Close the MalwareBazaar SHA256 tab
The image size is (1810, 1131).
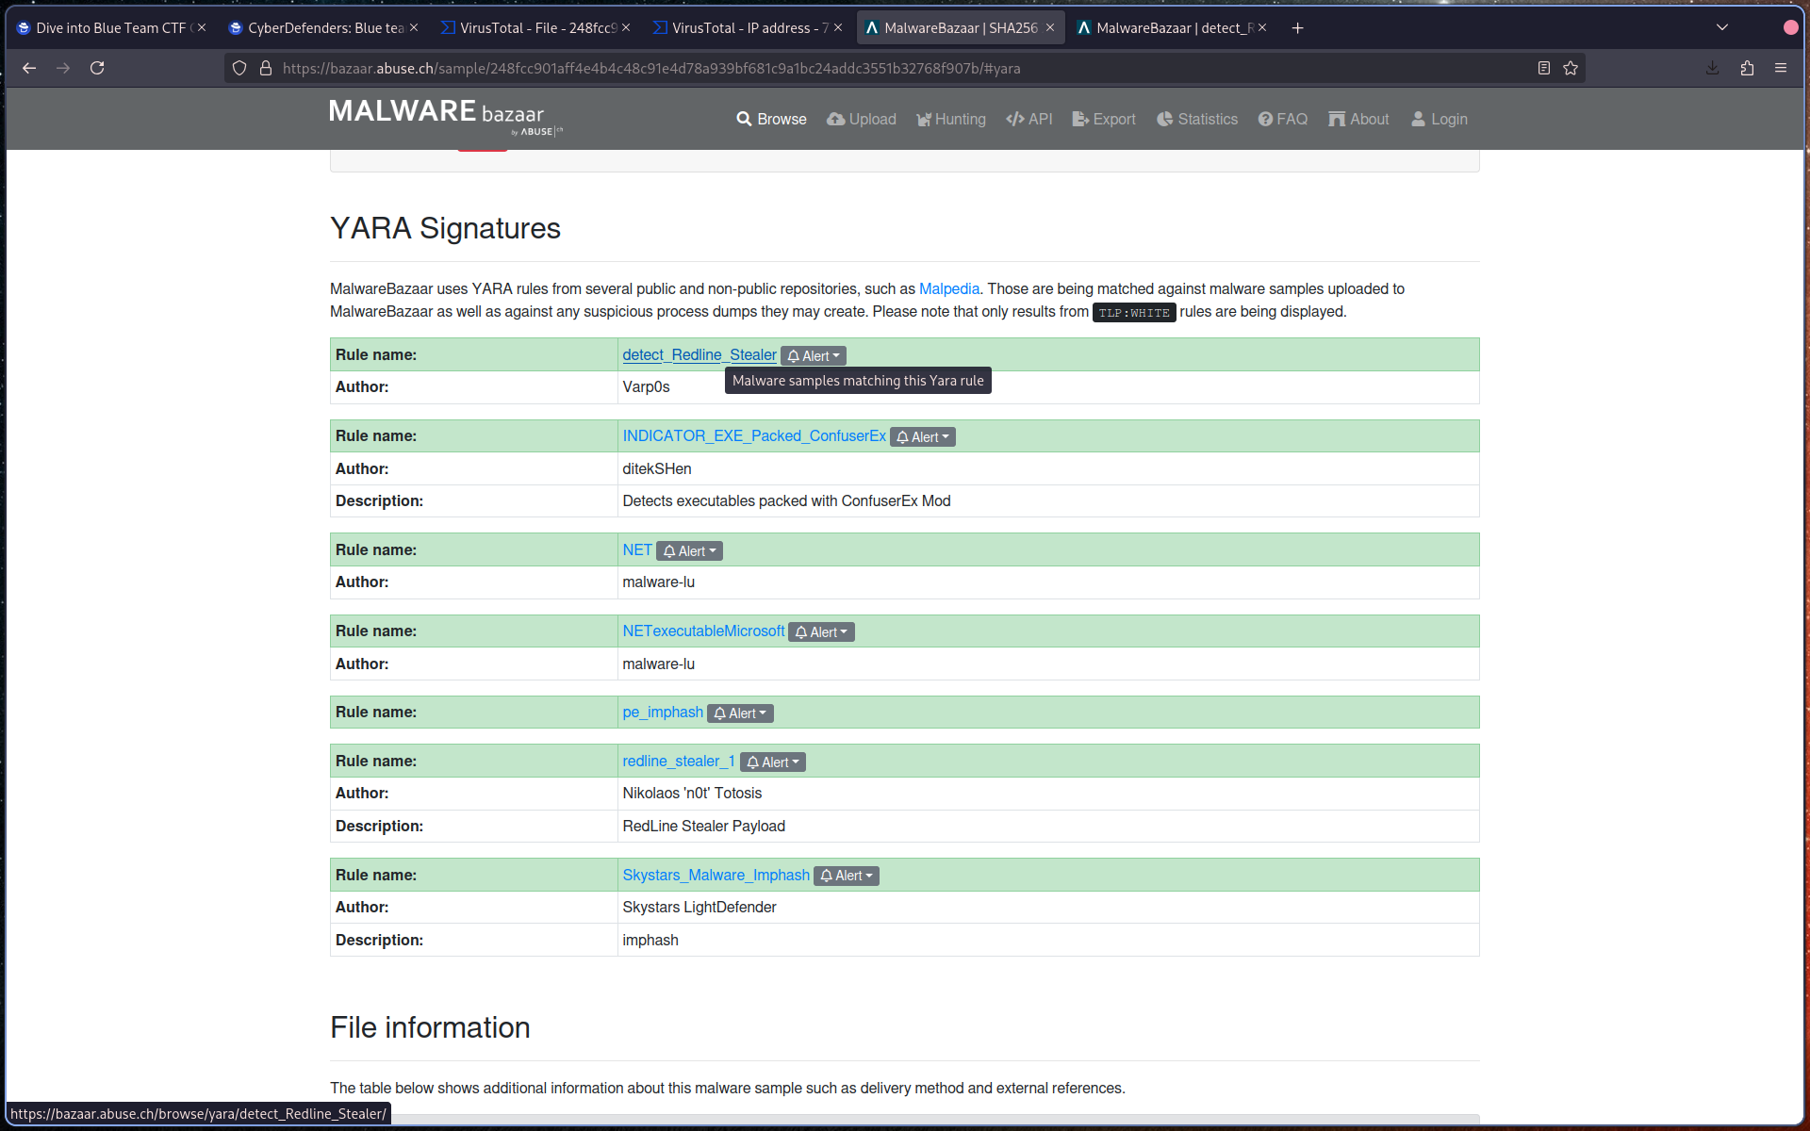coord(1050,28)
